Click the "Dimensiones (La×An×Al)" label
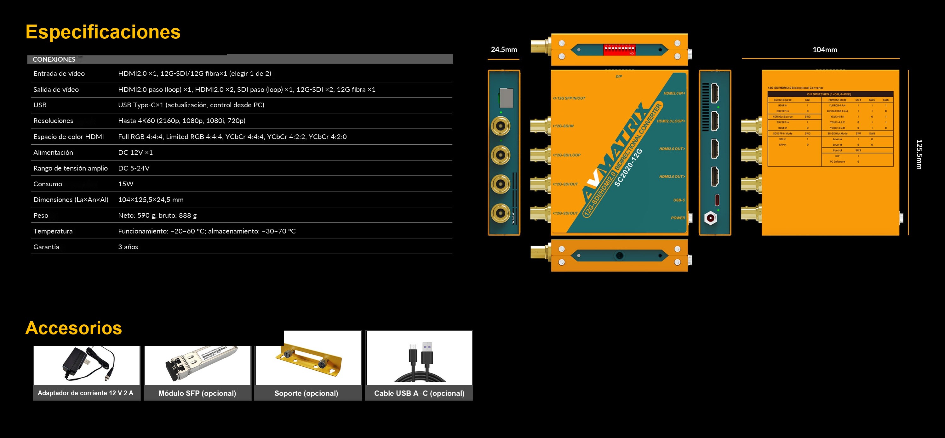The width and height of the screenshot is (945, 438). pos(71,200)
